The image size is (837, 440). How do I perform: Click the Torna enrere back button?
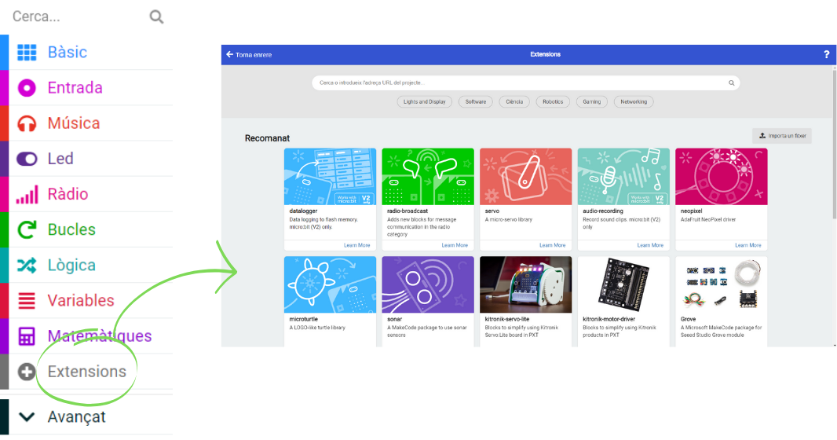249,55
